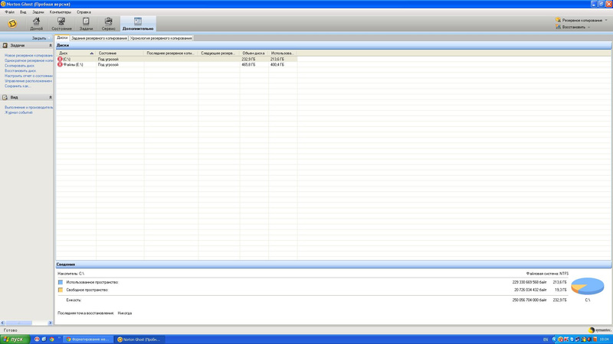Click the disk usage pie chart
The image size is (613, 344).
click(588, 287)
